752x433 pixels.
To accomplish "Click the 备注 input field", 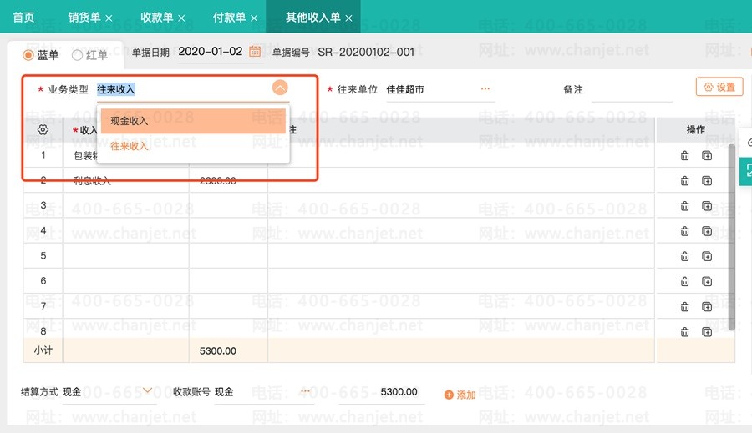I will (x=631, y=89).
